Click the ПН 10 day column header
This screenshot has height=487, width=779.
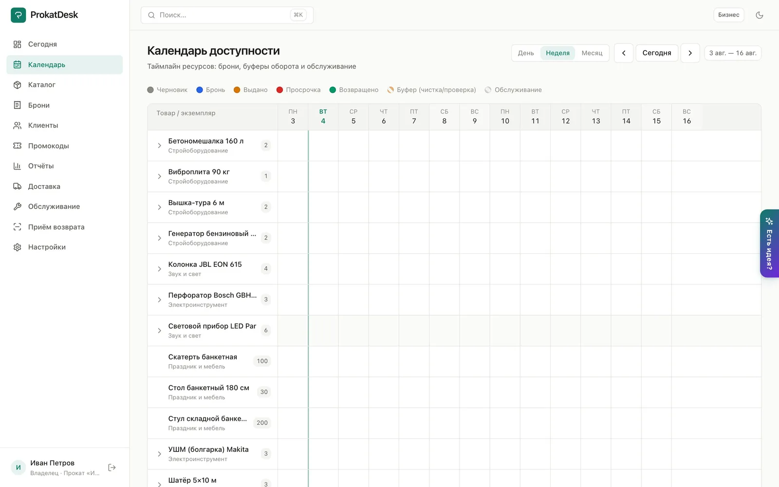(505, 117)
